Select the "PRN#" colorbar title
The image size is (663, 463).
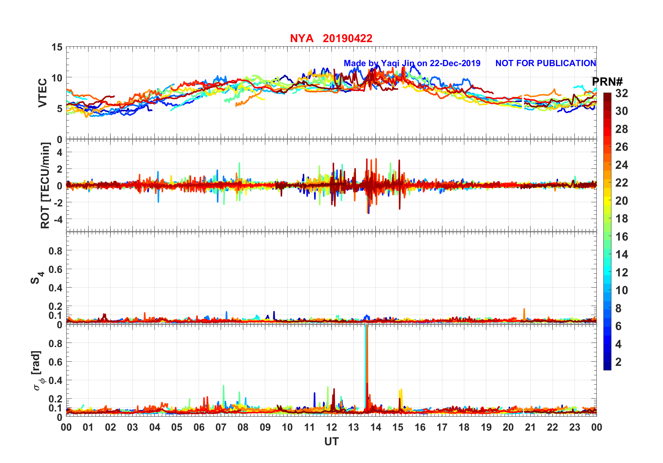[x=607, y=82]
